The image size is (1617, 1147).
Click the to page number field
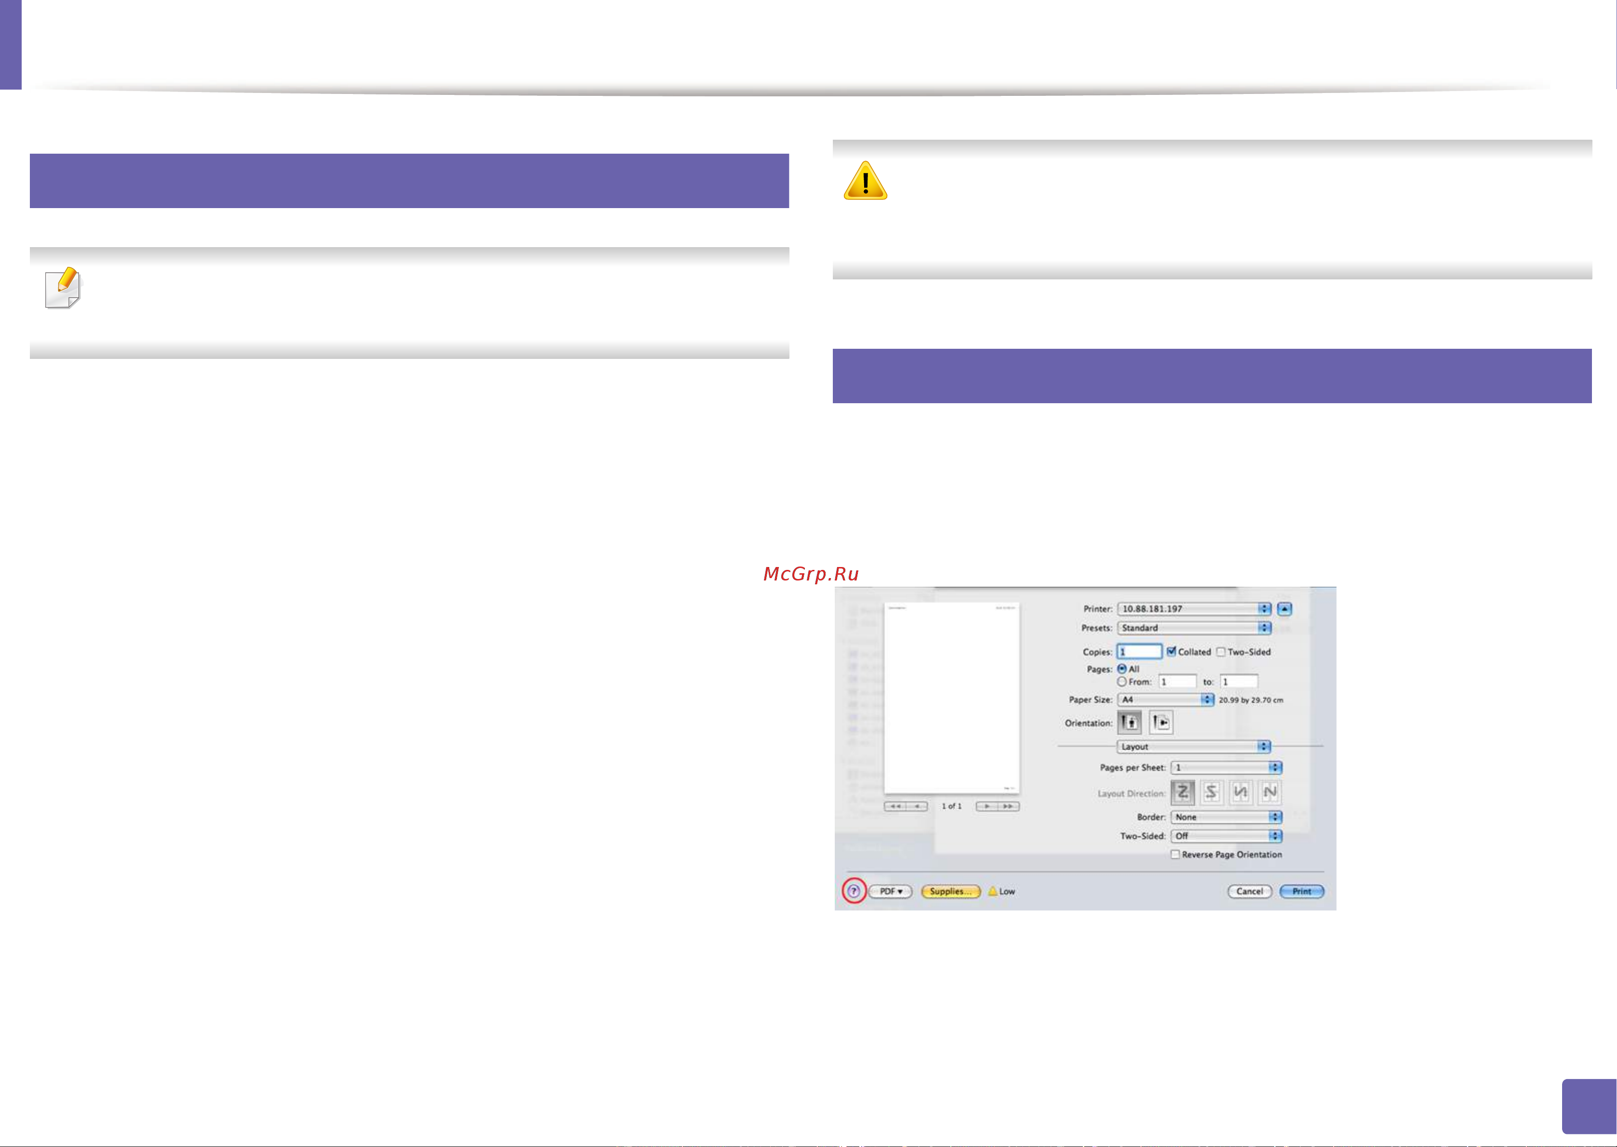[1239, 682]
